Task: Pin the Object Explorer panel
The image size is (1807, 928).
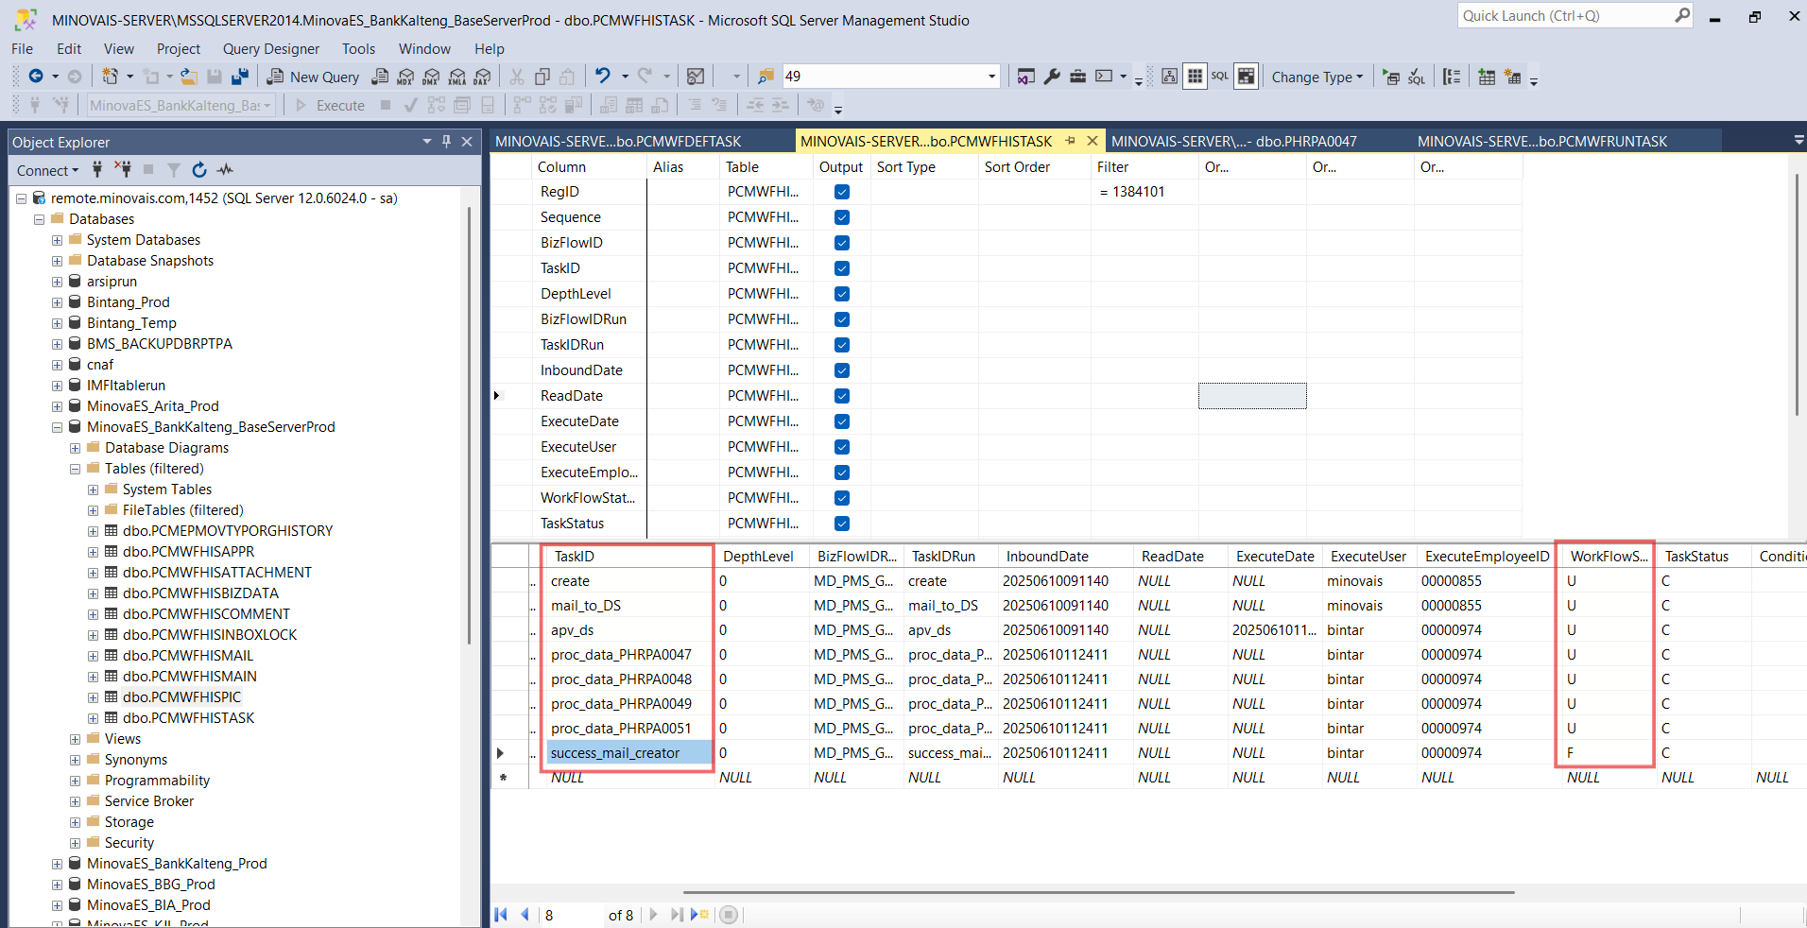Action: click(x=447, y=142)
